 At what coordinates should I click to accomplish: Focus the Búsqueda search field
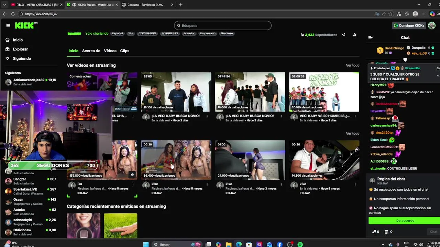[223, 26]
